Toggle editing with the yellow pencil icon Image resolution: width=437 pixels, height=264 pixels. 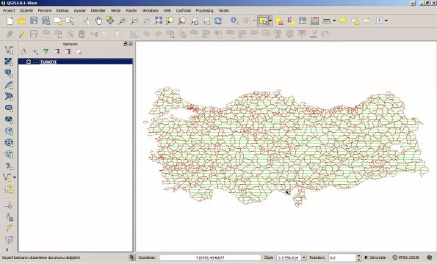click(21, 34)
